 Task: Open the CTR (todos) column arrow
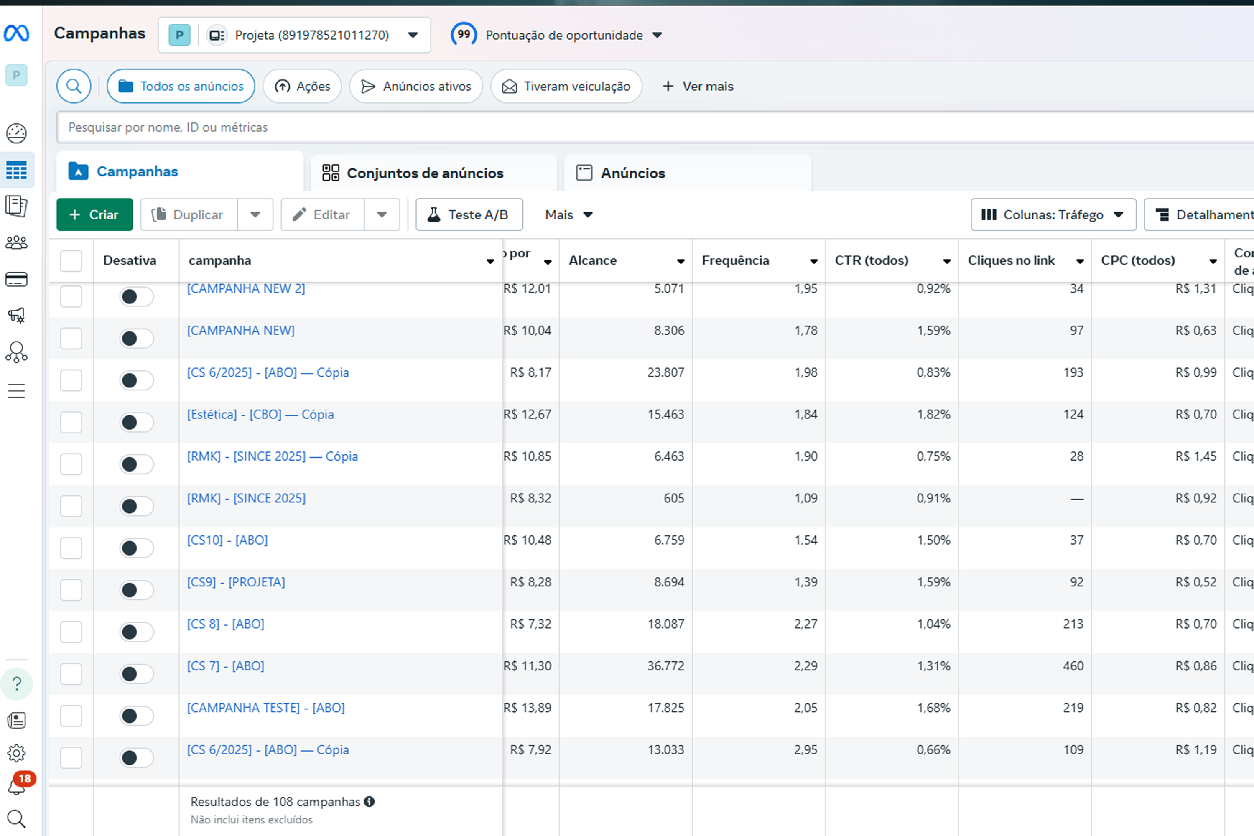(x=947, y=261)
